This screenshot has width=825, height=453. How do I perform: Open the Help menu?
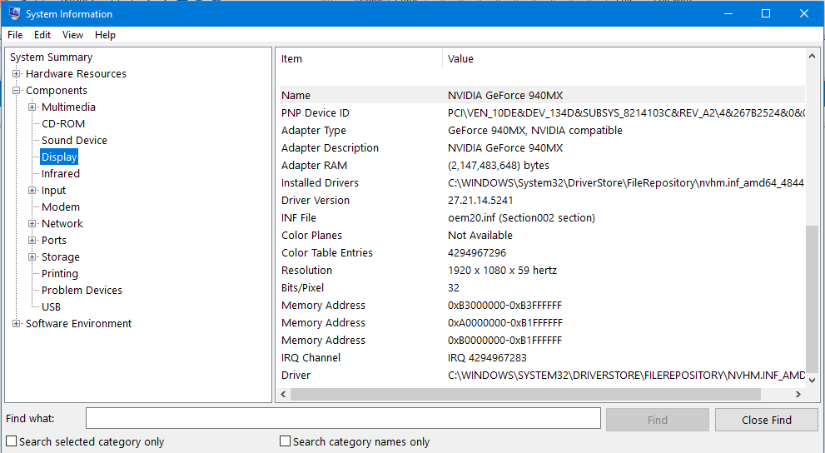click(x=105, y=35)
